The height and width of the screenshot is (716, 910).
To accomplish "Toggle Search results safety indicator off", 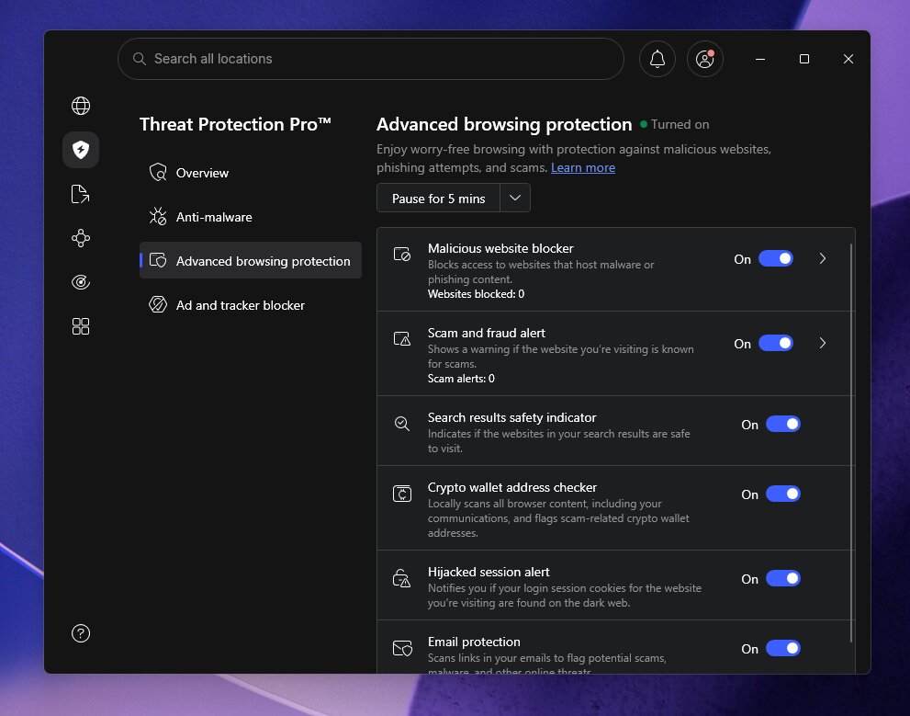I will pyautogui.click(x=783, y=424).
